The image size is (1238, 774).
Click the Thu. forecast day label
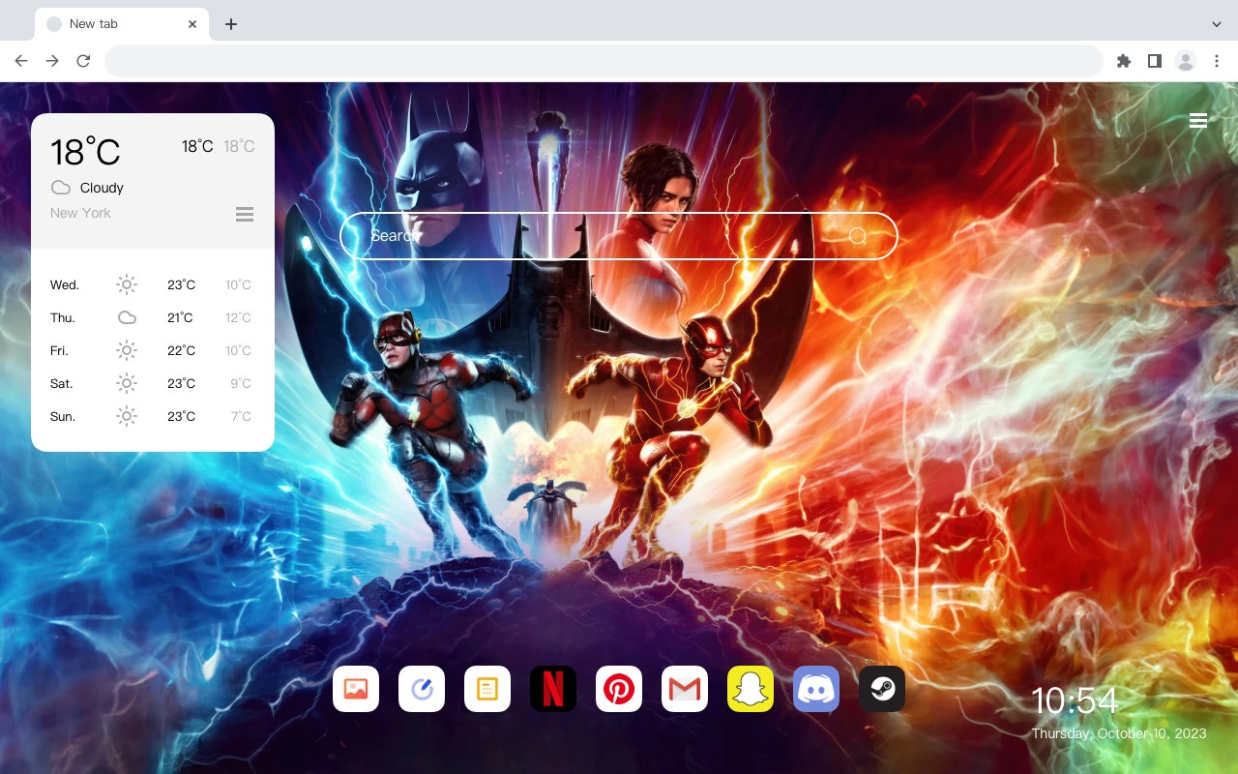point(63,317)
